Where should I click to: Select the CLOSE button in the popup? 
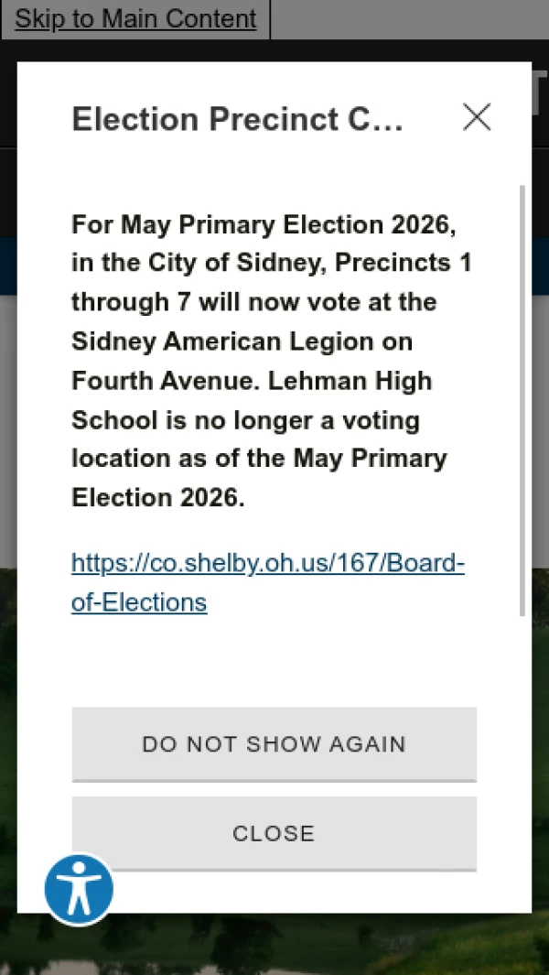(x=274, y=834)
